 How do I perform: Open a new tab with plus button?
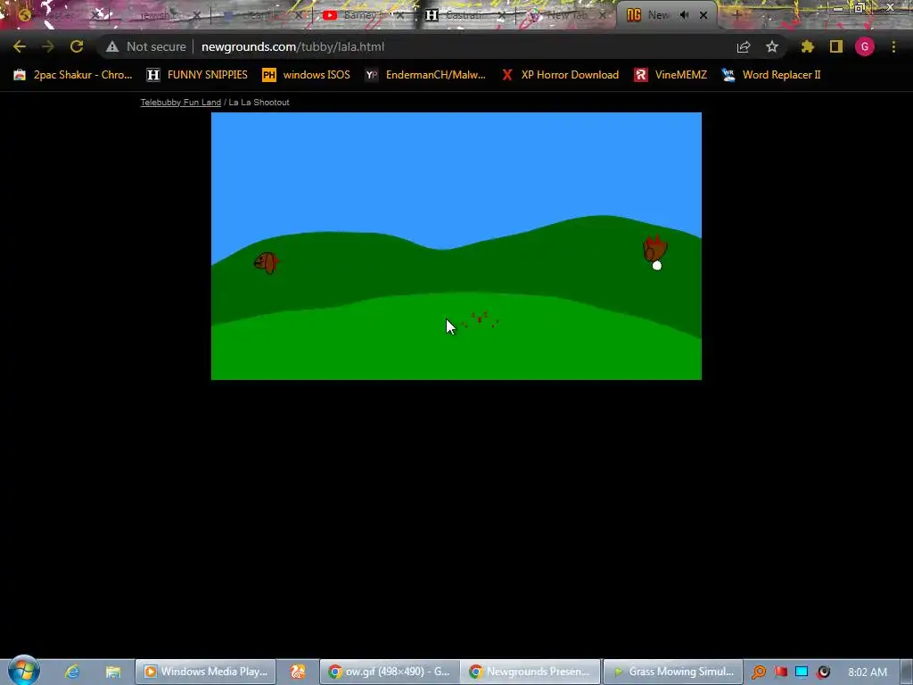pyautogui.click(x=736, y=15)
